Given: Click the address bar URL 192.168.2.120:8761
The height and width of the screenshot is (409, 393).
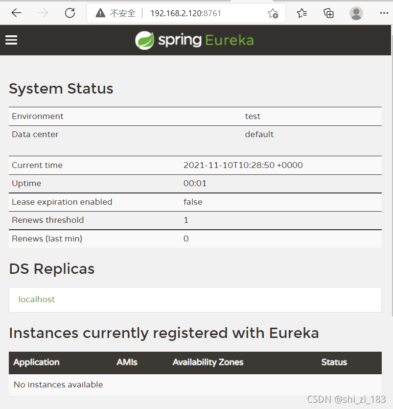Looking at the screenshot, I should [185, 13].
